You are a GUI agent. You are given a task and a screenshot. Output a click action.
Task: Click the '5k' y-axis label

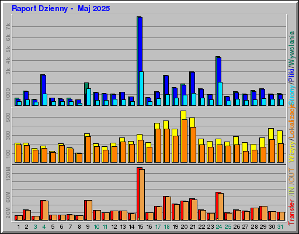8,49
